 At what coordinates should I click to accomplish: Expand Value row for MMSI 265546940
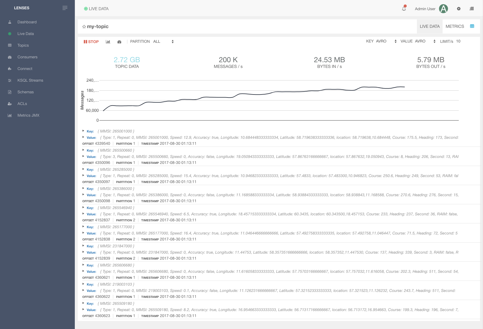pyautogui.click(x=83, y=214)
